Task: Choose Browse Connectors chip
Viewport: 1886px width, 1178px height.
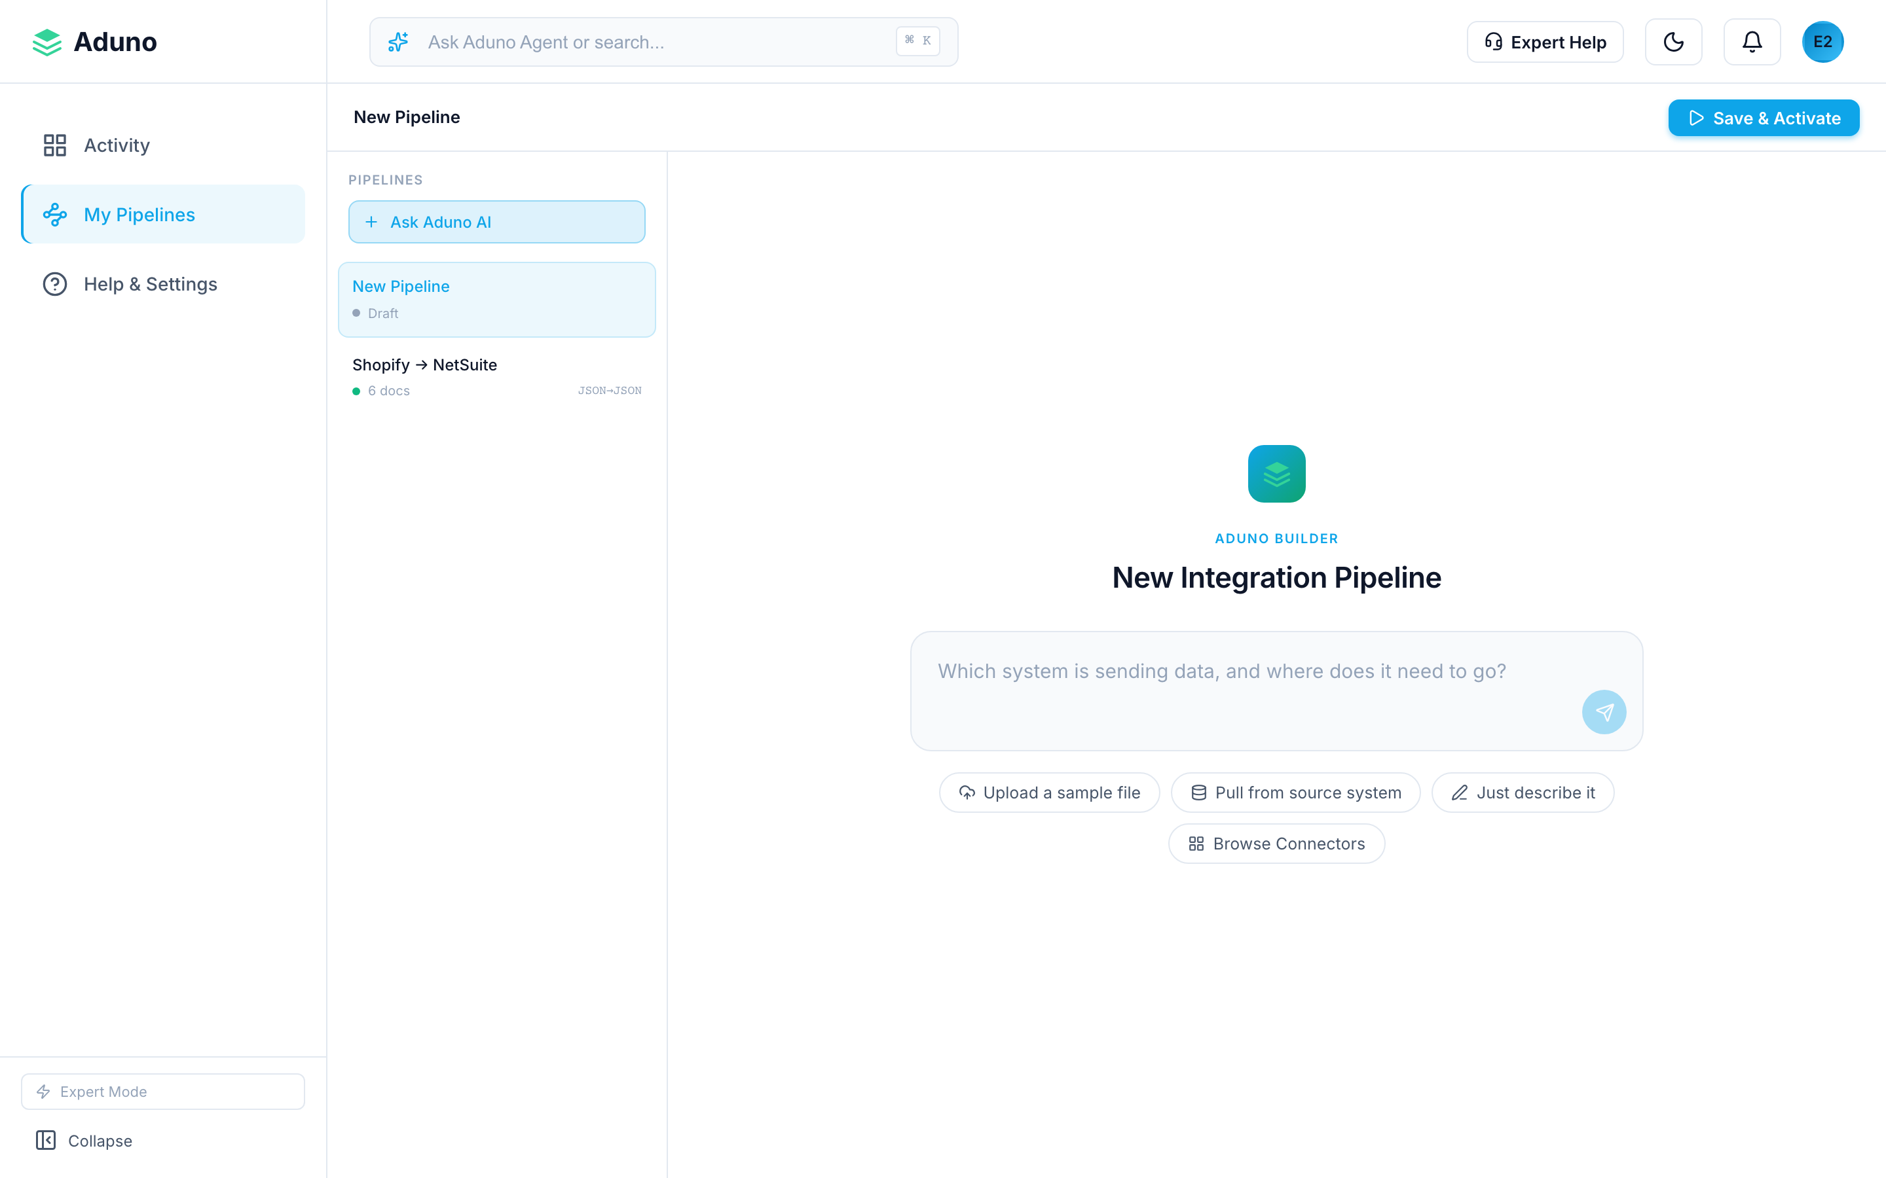Action: point(1276,844)
